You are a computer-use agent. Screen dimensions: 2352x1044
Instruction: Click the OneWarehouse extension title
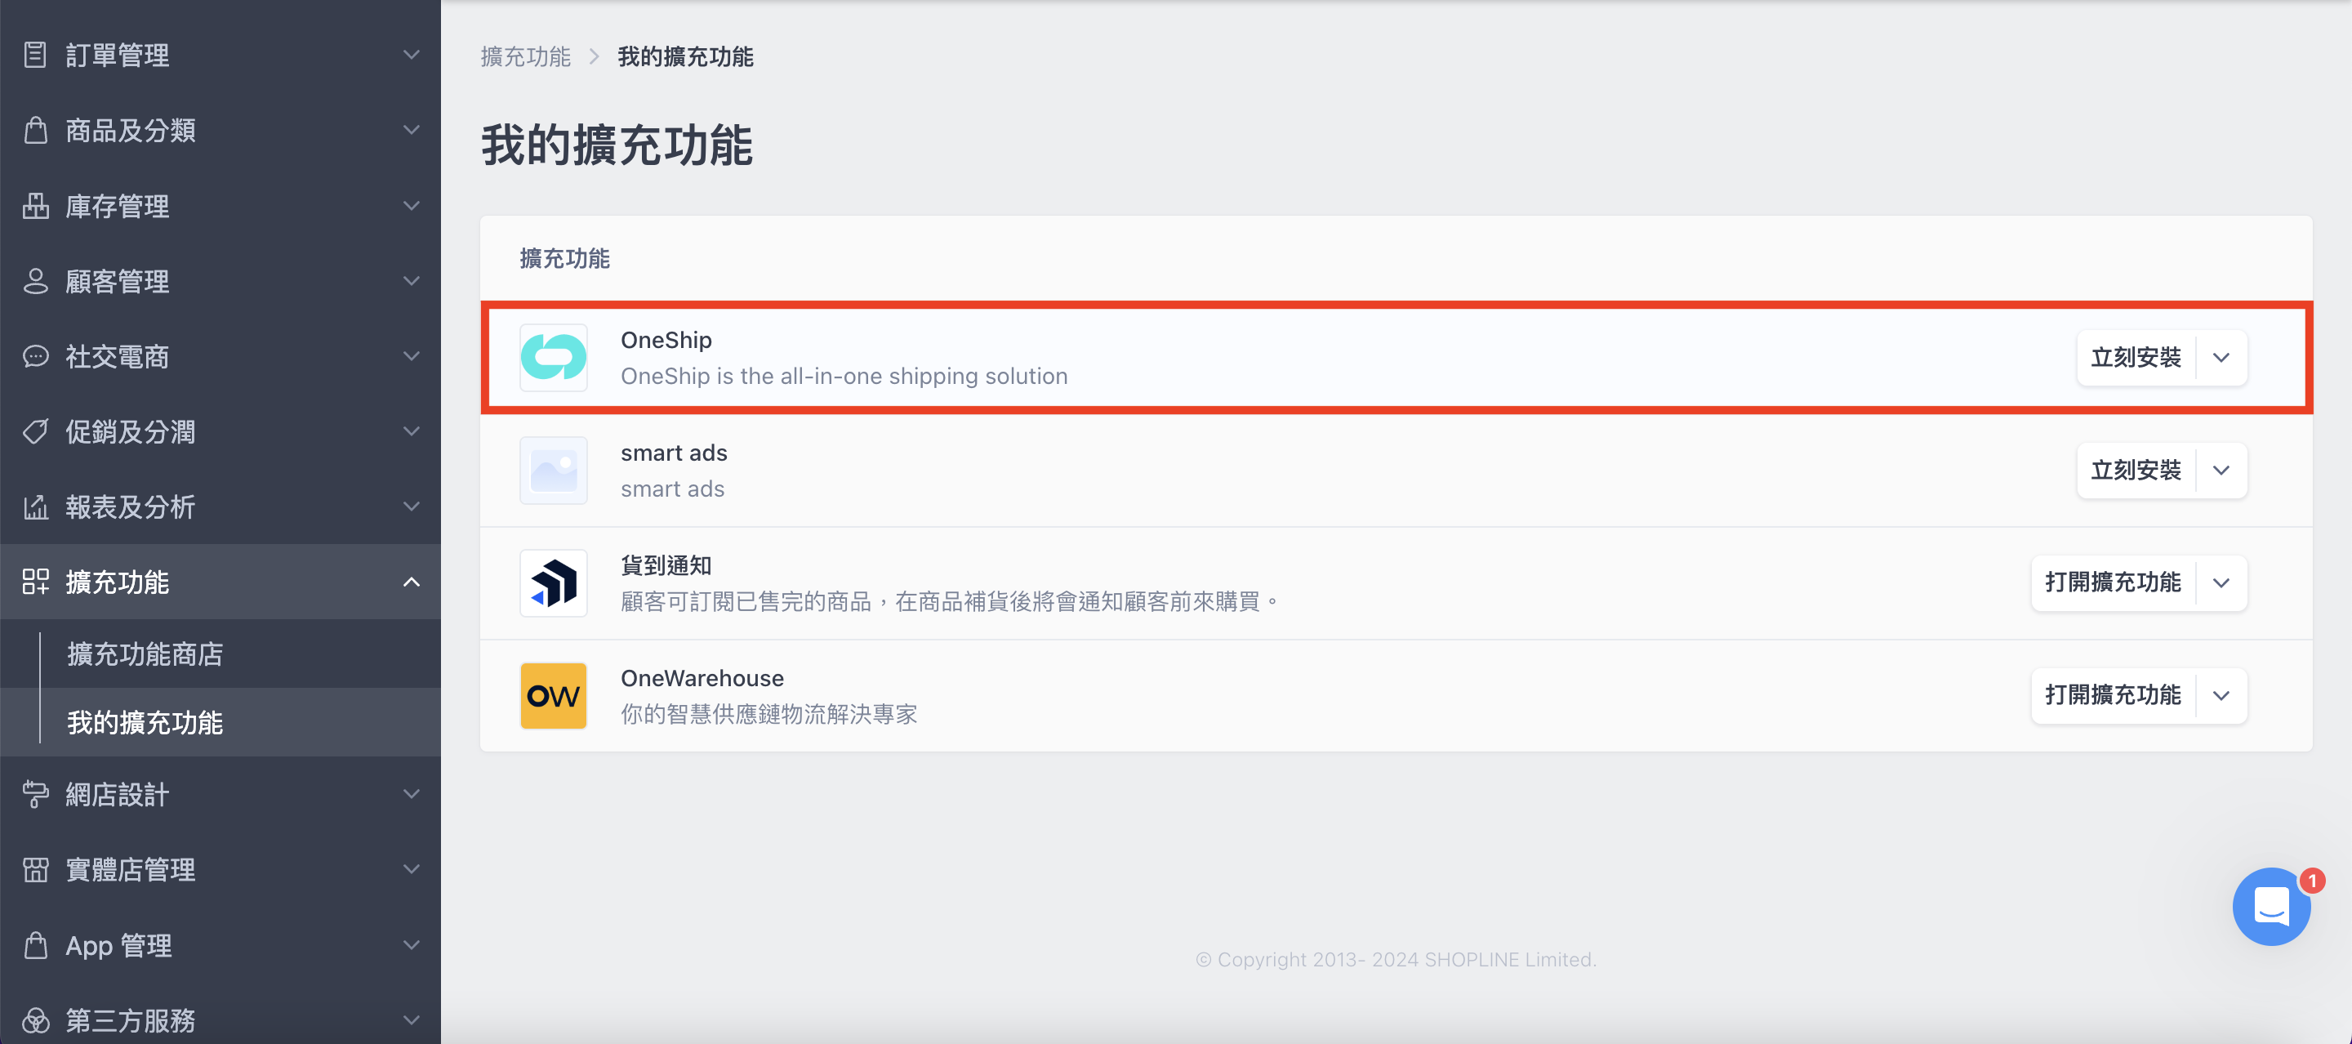point(702,678)
